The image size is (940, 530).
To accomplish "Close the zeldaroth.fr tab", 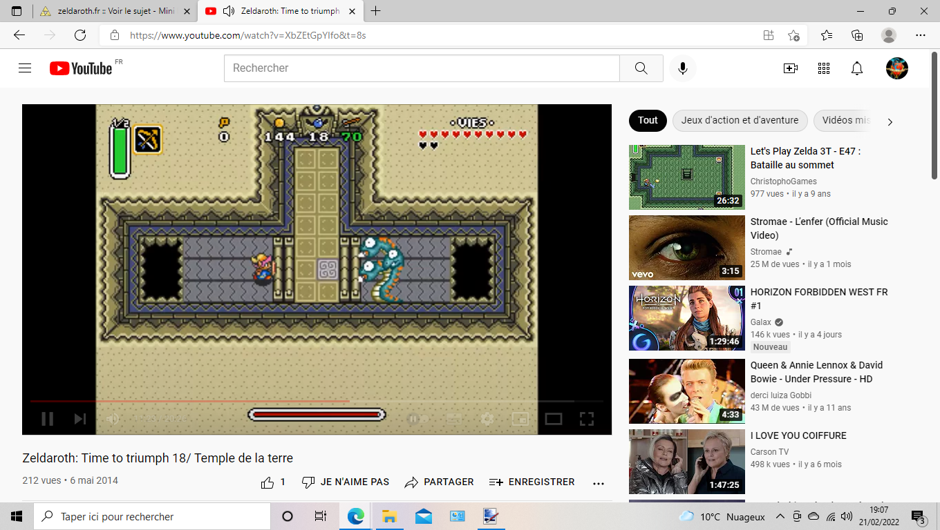I will click(x=187, y=11).
